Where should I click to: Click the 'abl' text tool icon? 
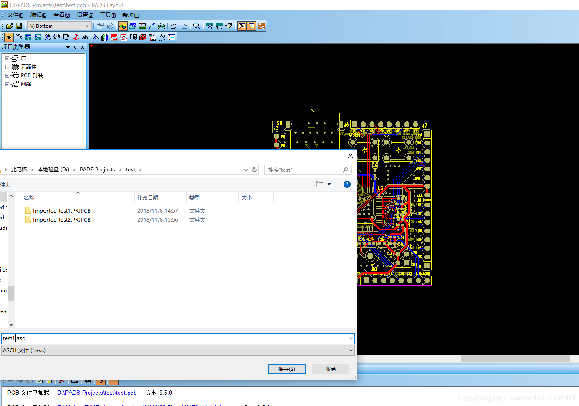coord(85,37)
